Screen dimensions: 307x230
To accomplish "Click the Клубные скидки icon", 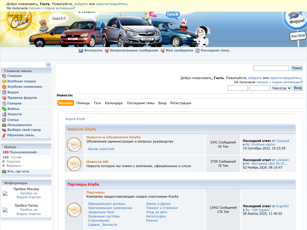I will 4,81.
